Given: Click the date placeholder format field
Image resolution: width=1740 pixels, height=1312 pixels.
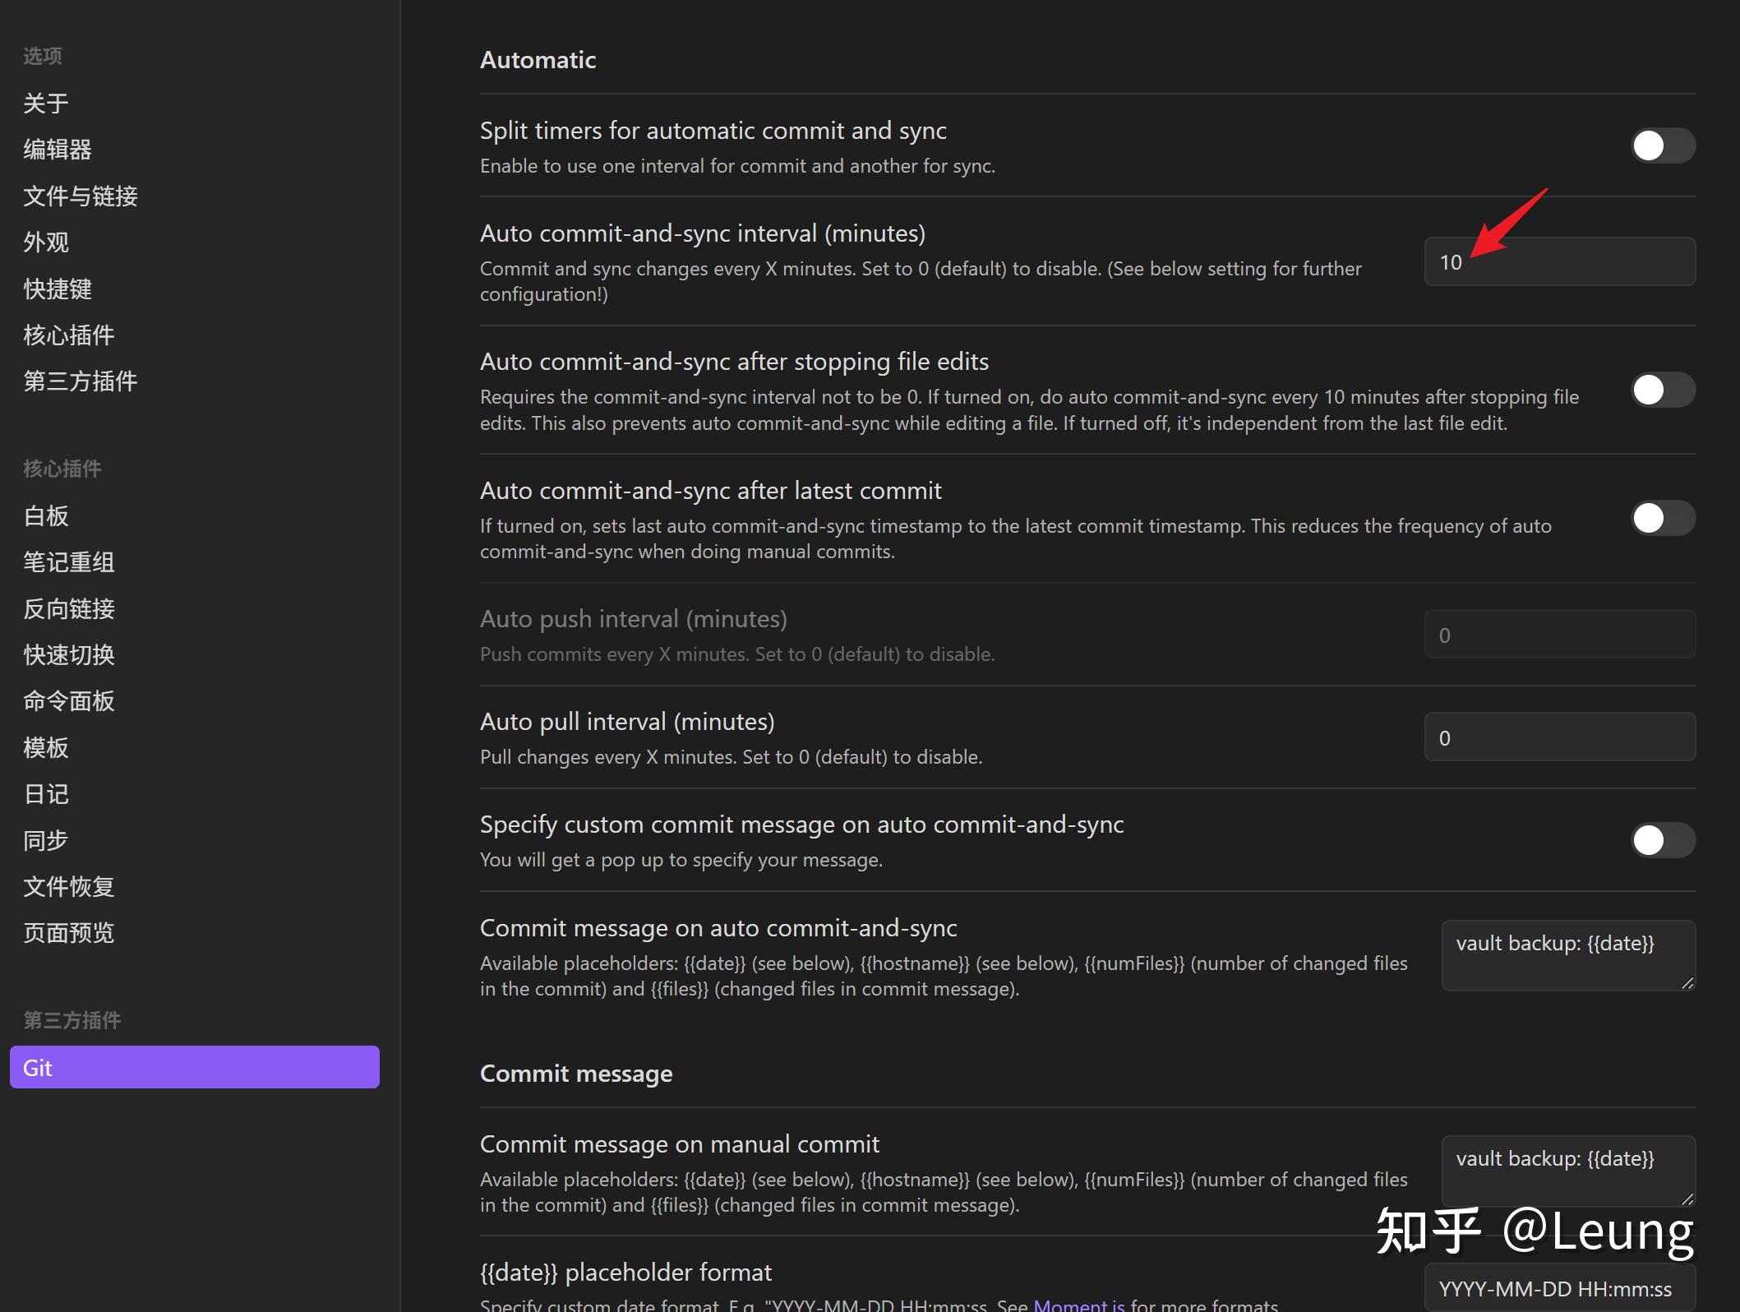Looking at the screenshot, I should [x=1559, y=1289].
